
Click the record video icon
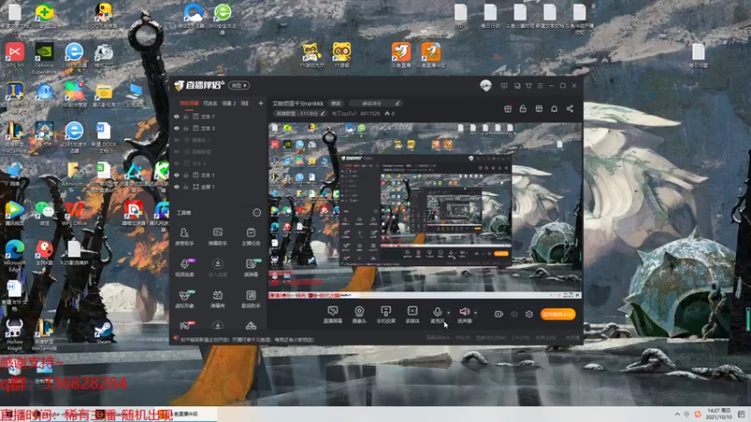pos(498,314)
